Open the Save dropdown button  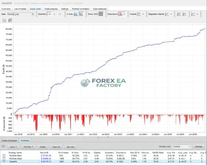tap(13, 147)
